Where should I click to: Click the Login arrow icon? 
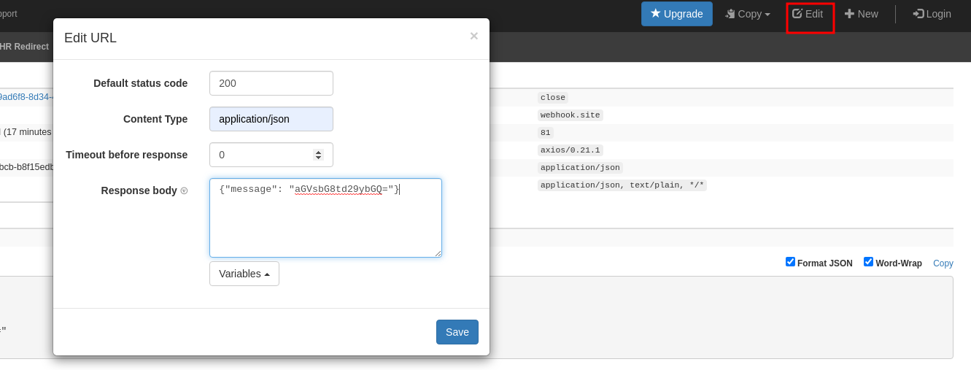(x=918, y=14)
